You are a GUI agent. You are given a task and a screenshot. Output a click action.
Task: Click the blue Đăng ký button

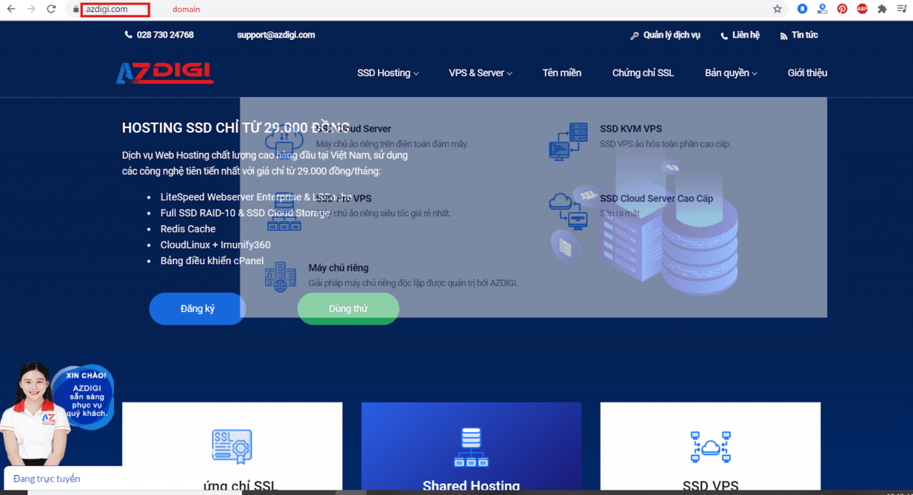(x=198, y=308)
